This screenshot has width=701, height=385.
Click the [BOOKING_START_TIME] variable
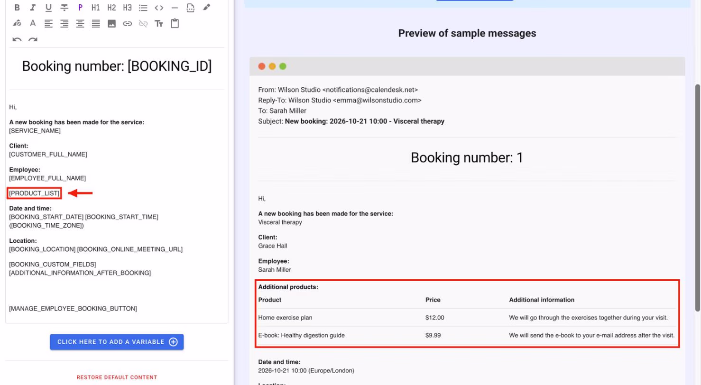pos(122,217)
